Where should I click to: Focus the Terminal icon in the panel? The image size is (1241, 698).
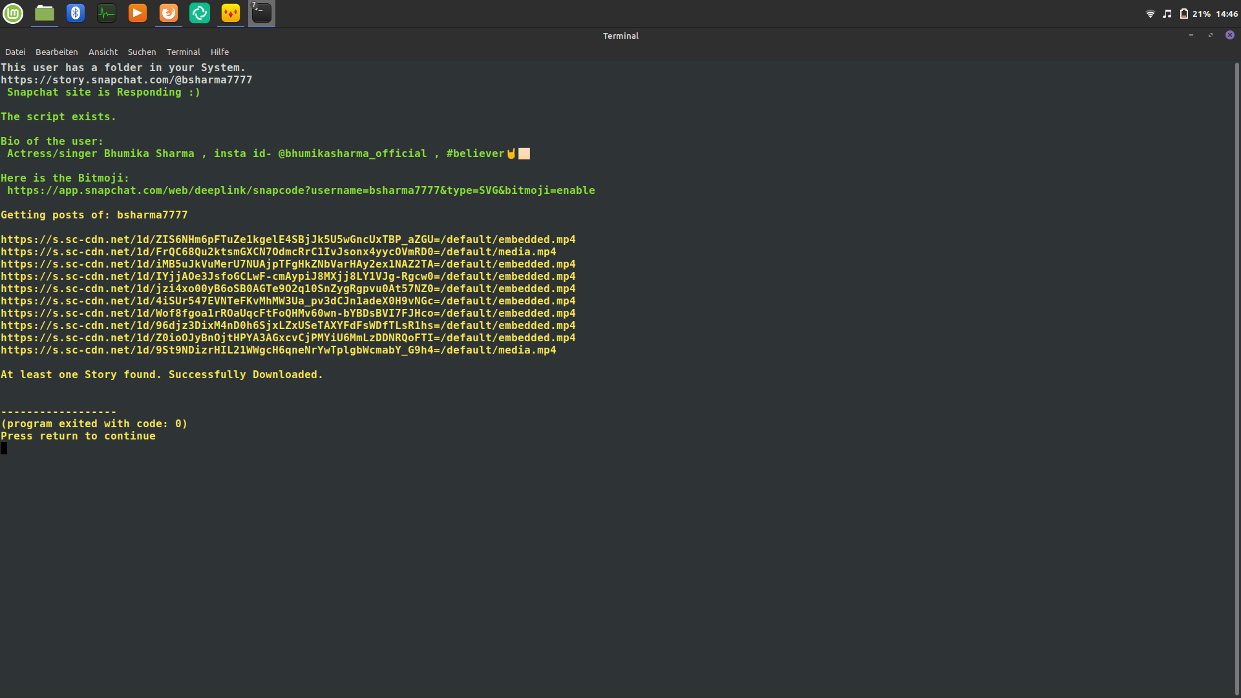pos(262,13)
